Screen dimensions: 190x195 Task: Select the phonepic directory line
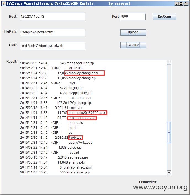point(52,123)
